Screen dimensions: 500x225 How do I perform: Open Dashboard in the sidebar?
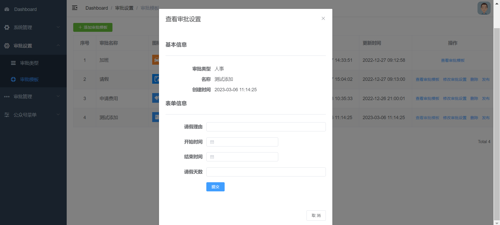[x=33, y=9]
